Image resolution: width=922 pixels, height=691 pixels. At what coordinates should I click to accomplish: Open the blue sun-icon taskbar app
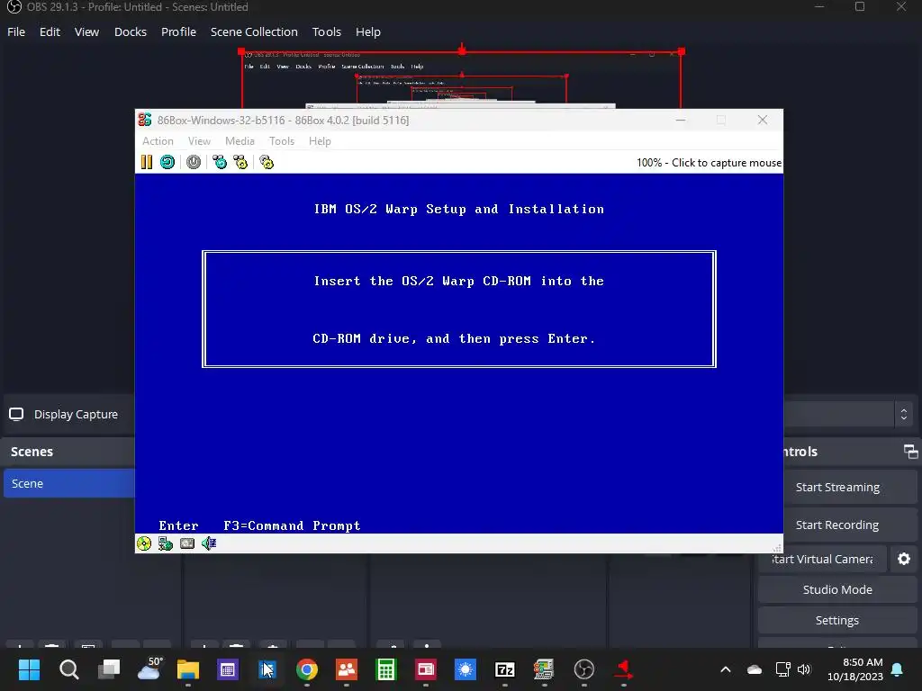pyautogui.click(x=466, y=669)
